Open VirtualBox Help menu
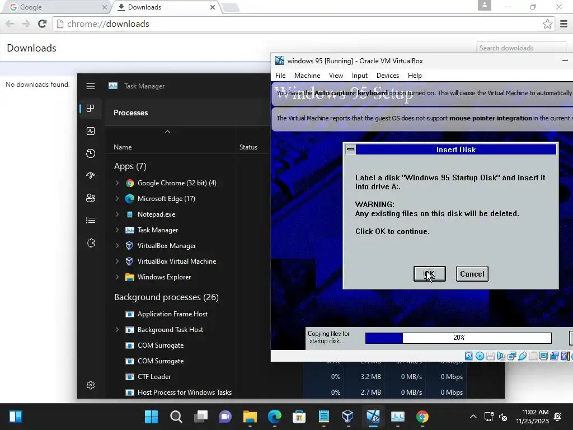 pyautogui.click(x=415, y=76)
